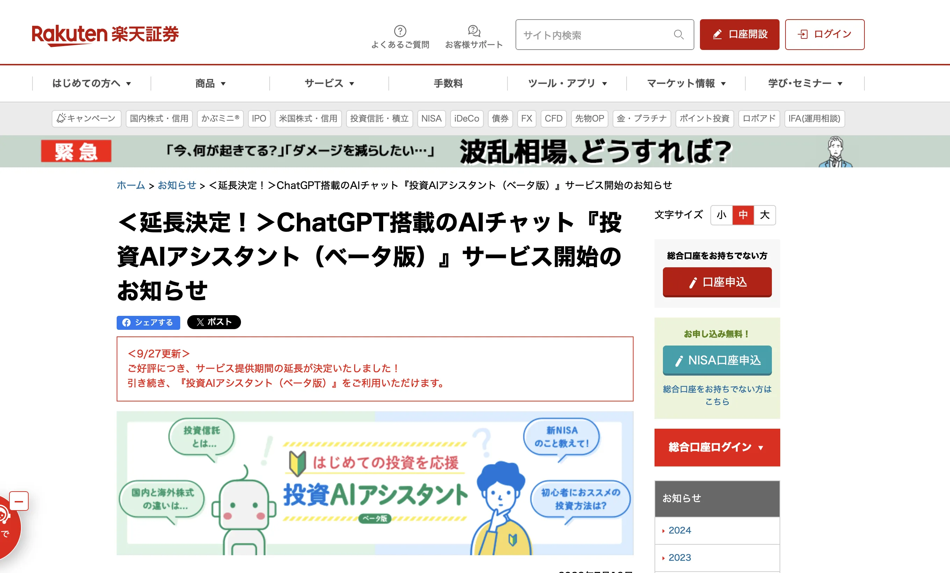Expand the はじめての方へ menu

(x=92, y=83)
